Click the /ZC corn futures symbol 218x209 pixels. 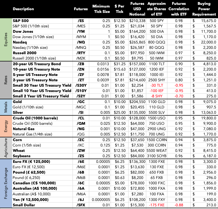(81, 140)
